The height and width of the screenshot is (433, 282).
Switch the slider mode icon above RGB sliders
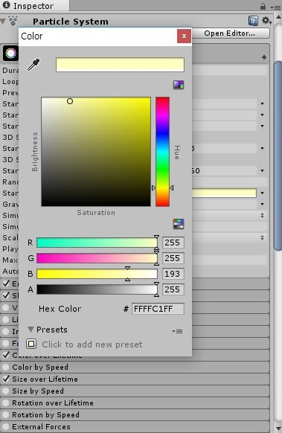(x=179, y=224)
